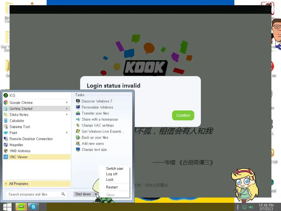Screen dimensions: 281x211
Task: Select Restart from power menu
Action: pos(114,187)
